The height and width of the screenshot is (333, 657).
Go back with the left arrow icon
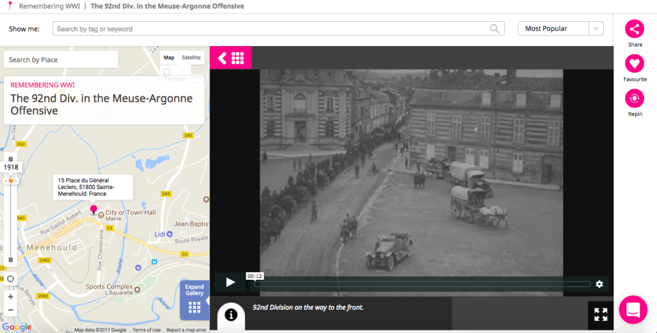(x=222, y=58)
